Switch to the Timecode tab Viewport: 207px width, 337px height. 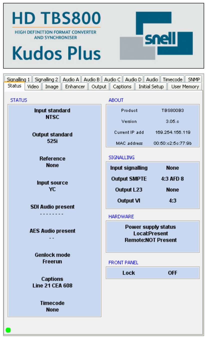173,79
